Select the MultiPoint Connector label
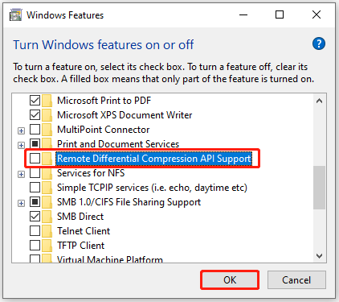The width and height of the screenshot is (339, 302). tap(103, 130)
